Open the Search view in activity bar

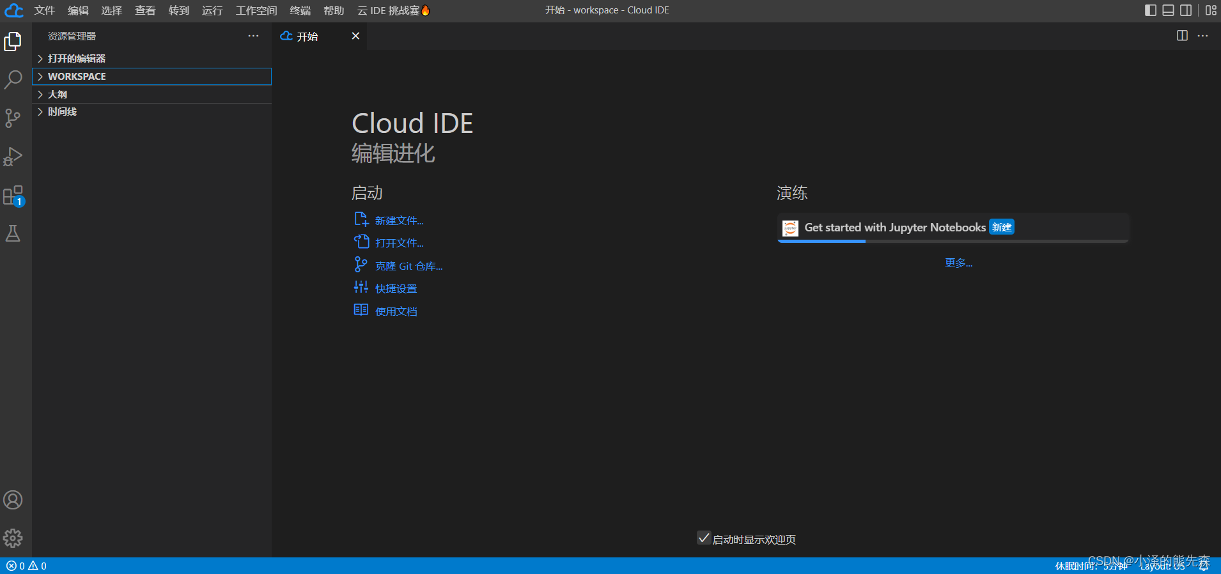[13, 80]
